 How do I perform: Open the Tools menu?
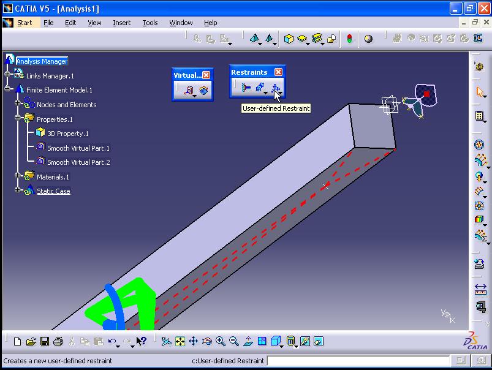pos(150,23)
